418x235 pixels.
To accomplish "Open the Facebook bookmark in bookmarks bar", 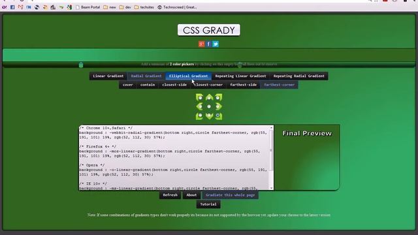I will (x=12, y=7).
